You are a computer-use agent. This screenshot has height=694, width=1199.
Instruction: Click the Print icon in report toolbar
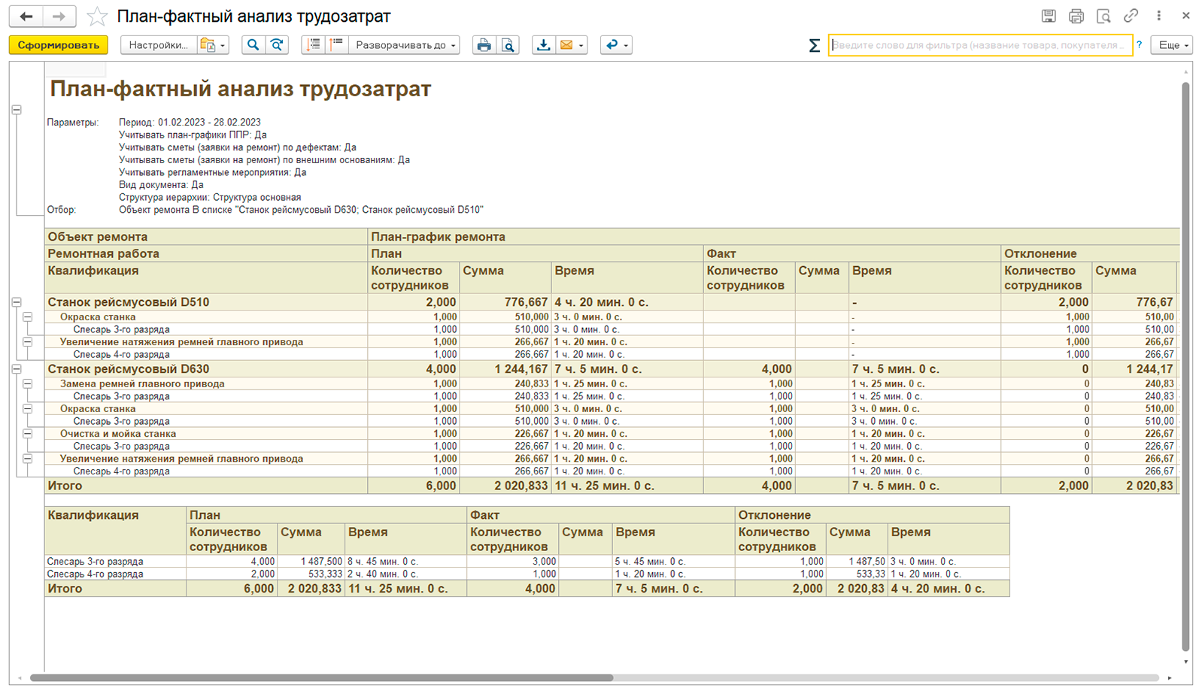[484, 45]
